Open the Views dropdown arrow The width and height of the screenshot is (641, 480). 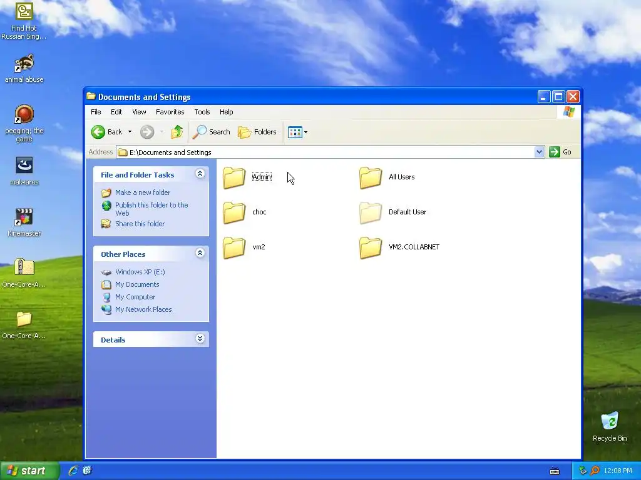click(x=305, y=132)
